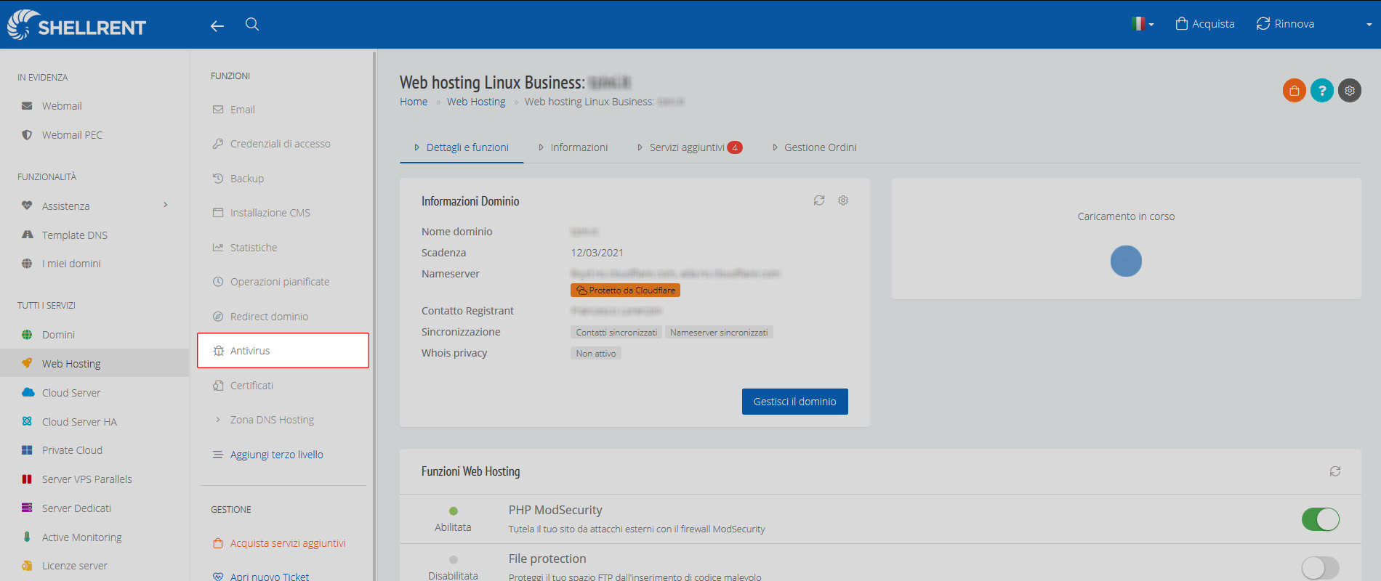The height and width of the screenshot is (581, 1381).
Task: Click the Redirect dominio compass icon
Action: click(218, 317)
